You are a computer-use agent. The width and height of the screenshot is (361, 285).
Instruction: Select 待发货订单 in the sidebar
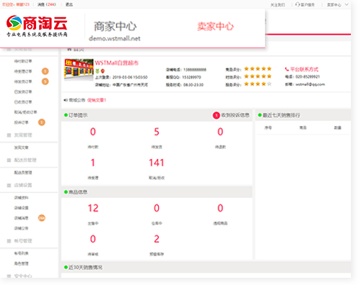click(23, 81)
